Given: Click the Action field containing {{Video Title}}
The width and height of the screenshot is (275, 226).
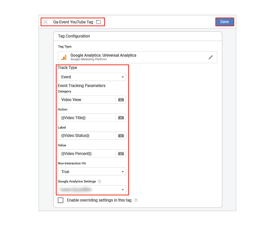Looking at the screenshot, I should (87, 118).
